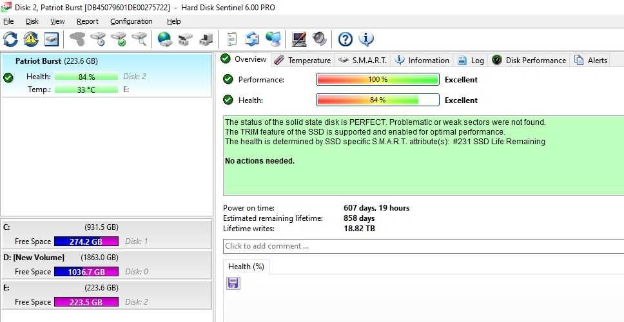
Task: Click the Temp. 33 °C bar
Action: pos(86,90)
